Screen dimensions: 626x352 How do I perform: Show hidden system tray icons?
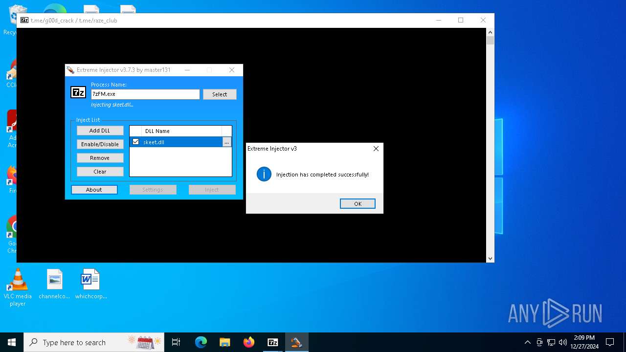(x=527, y=342)
